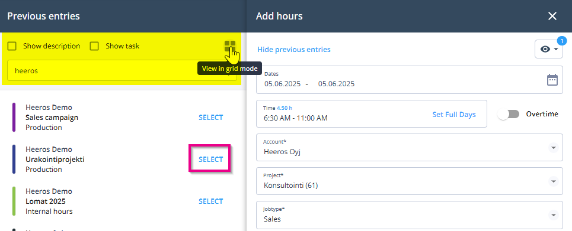
Task: Click the green Lomat 2025 color bar
Action: pos(14,201)
